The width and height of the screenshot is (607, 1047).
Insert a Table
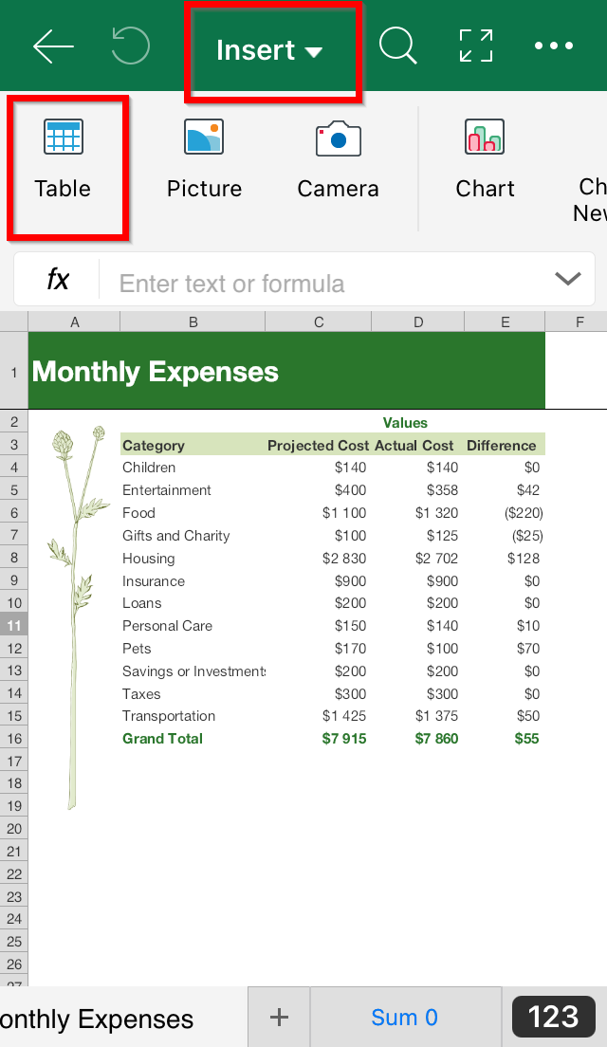(x=64, y=161)
